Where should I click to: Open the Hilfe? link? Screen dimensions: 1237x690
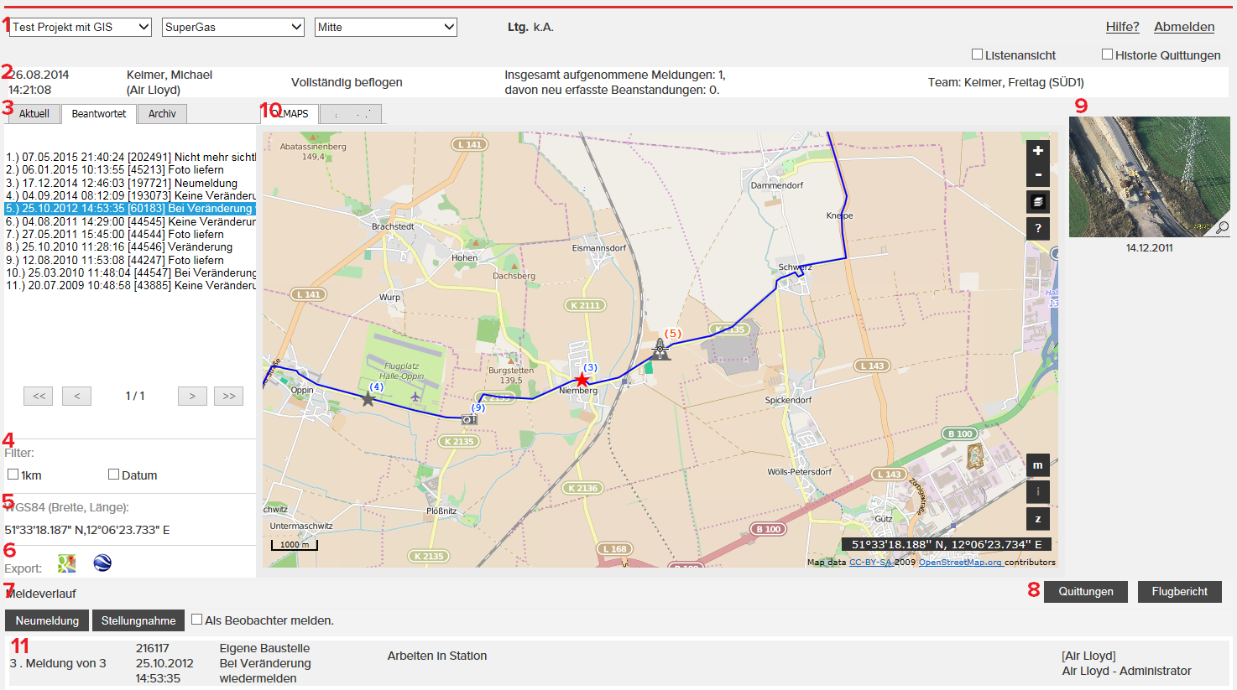click(1122, 27)
